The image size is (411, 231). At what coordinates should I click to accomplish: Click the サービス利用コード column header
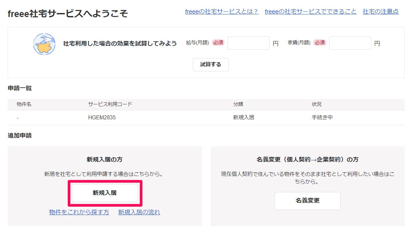click(x=110, y=104)
